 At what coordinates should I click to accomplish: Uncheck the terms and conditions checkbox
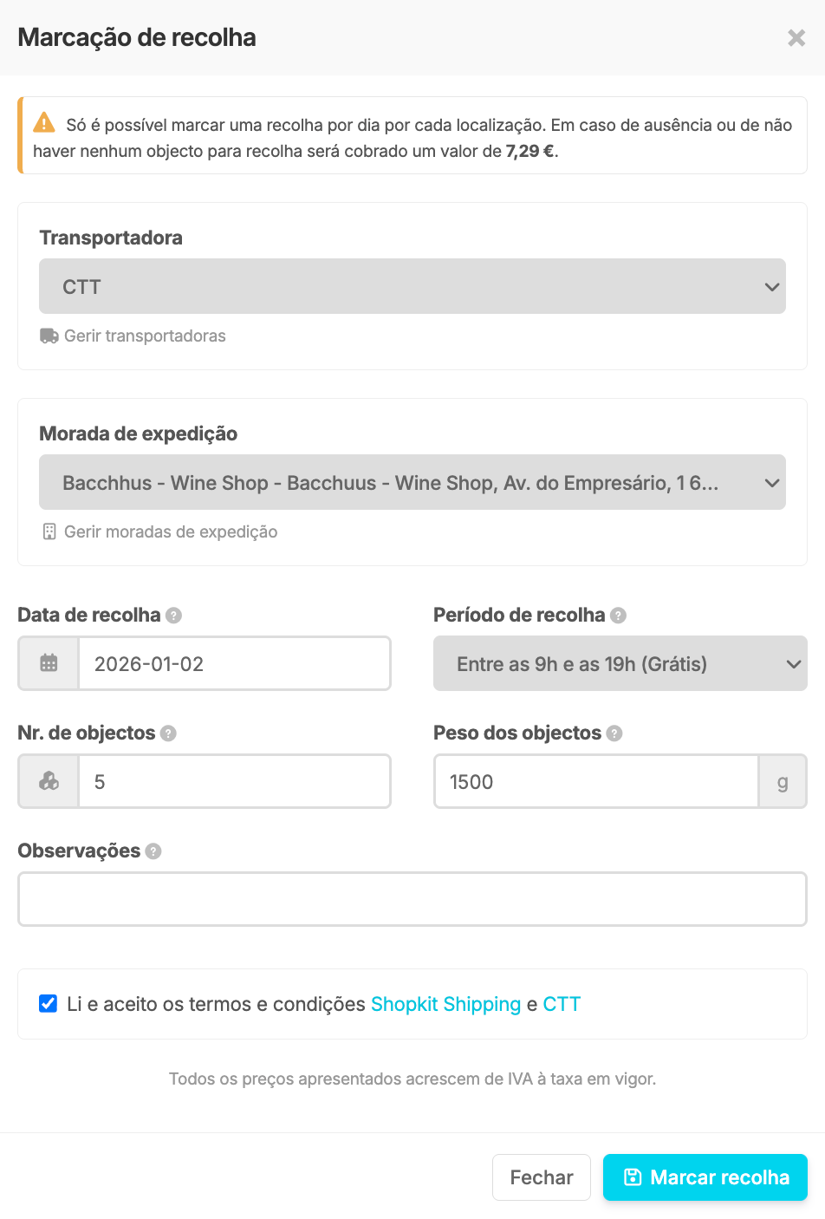pyautogui.click(x=49, y=1004)
